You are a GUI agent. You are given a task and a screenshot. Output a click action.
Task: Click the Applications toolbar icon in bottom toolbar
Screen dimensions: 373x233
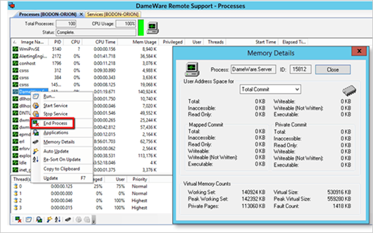[39, 219]
